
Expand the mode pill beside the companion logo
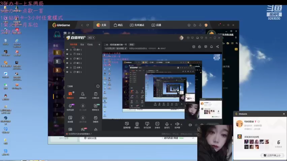[x=91, y=38]
